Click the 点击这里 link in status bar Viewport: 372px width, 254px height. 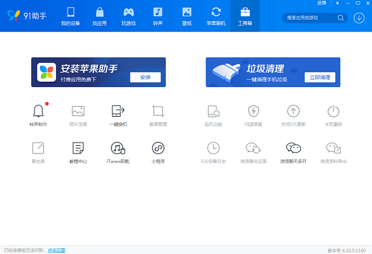click(56, 250)
